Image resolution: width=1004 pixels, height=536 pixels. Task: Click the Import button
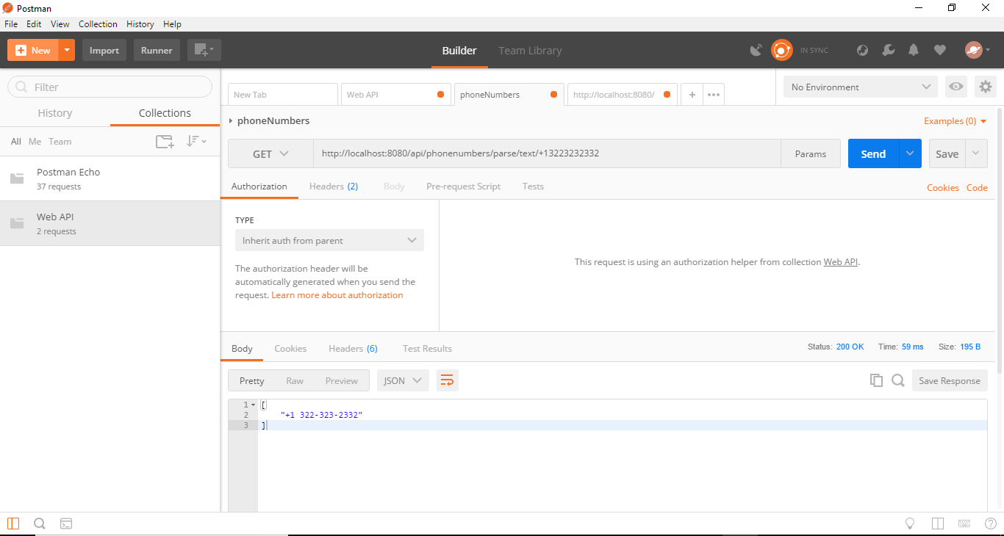click(x=104, y=50)
